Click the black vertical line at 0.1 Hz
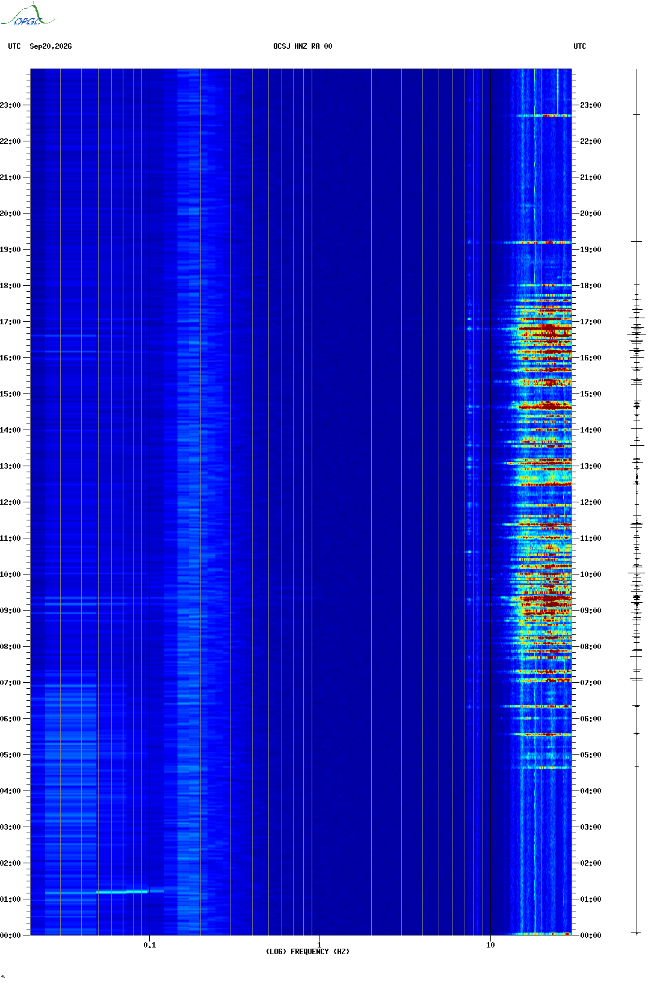This screenshot has width=663, height=983. coord(149,502)
